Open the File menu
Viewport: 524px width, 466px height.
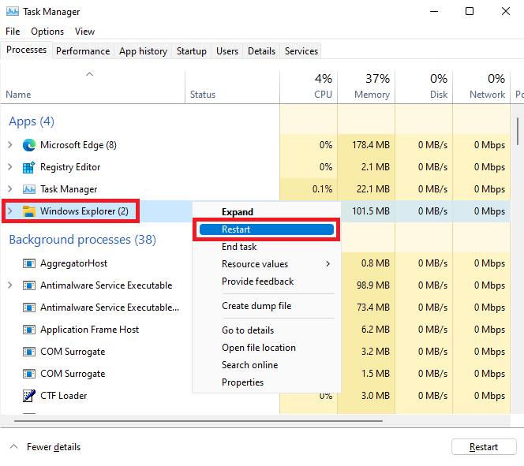[13, 32]
